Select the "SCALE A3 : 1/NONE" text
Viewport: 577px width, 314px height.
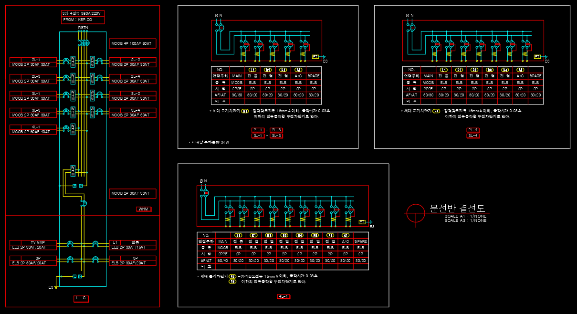pyautogui.click(x=465, y=220)
